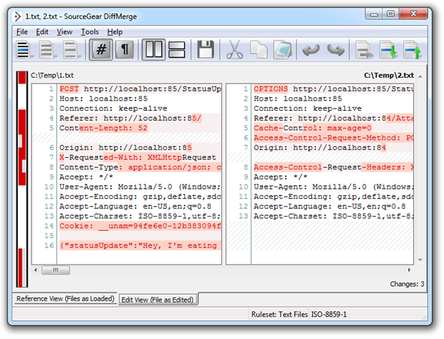Click the Content-Length: 52 line
This screenshot has width=444, height=339.
click(x=140, y=128)
